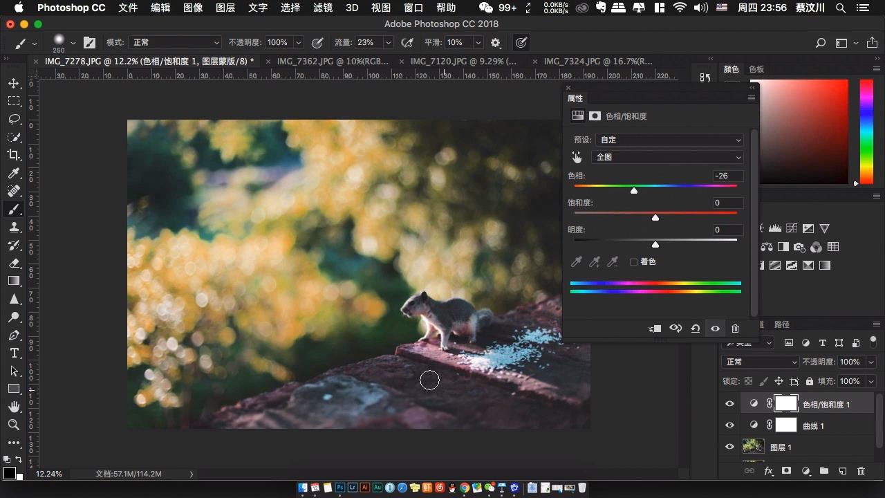The height and width of the screenshot is (498, 885).
Task: Open the 模式 blend mode dropdown in options bar
Action: [x=176, y=42]
